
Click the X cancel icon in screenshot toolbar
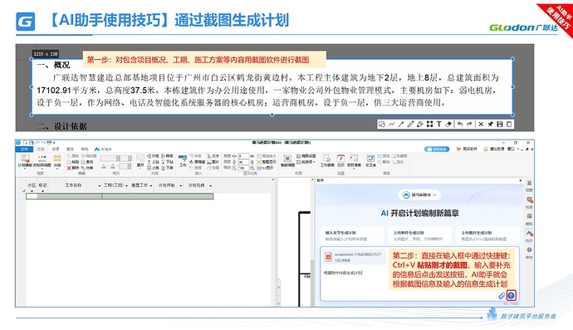[481, 125]
